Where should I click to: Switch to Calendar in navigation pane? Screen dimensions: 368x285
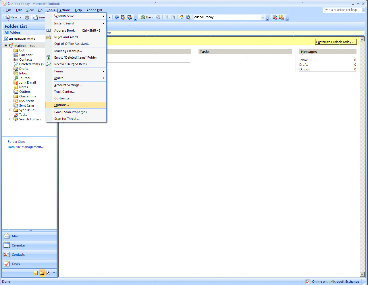(x=29, y=246)
